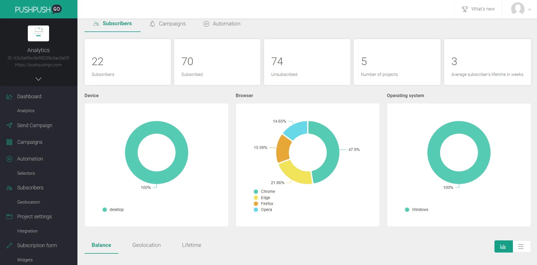Switch to the Campaigns top tab
This screenshot has width=537, height=265.
click(168, 24)
